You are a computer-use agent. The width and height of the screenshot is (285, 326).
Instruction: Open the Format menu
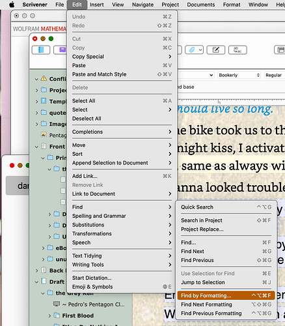point(232,5)
